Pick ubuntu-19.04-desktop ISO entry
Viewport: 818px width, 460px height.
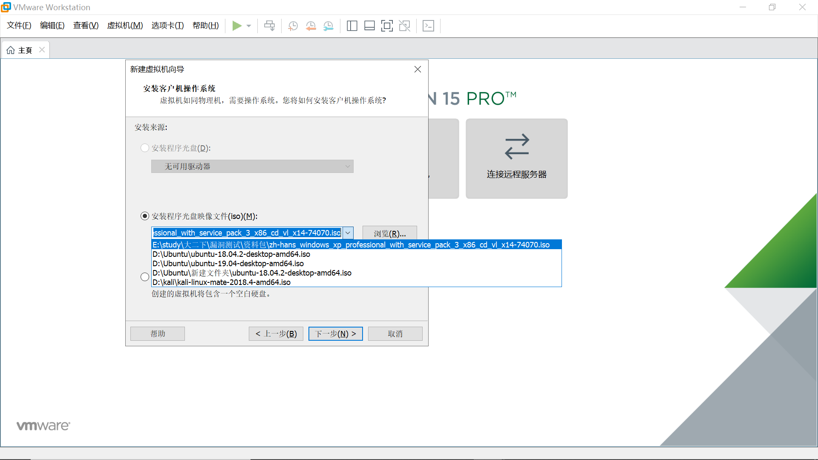tap(228, 264)
